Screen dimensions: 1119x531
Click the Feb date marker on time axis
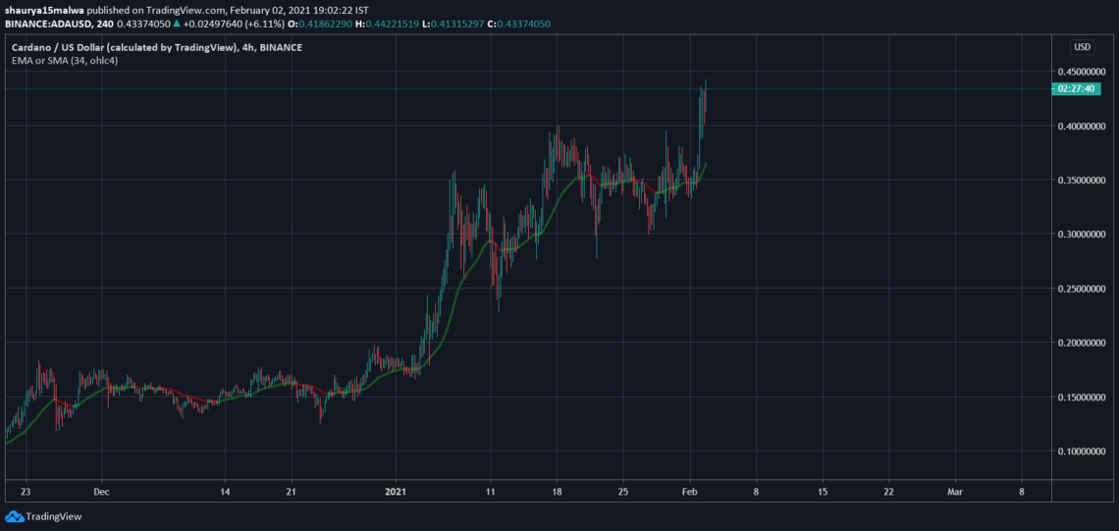coord(690,490)
